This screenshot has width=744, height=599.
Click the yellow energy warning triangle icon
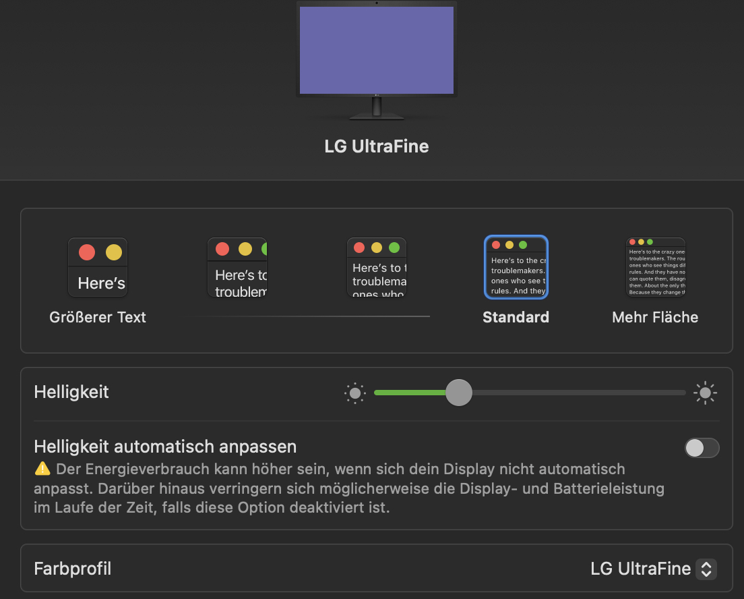42,469
